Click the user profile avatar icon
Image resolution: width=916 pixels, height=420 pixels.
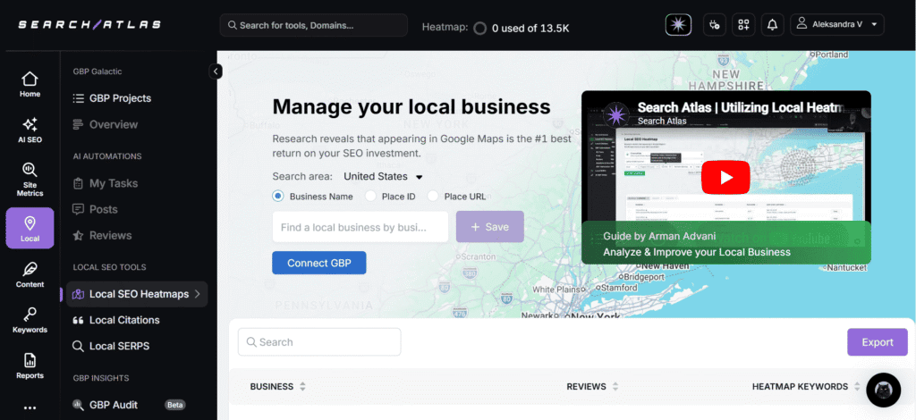[x=801, y=23]
